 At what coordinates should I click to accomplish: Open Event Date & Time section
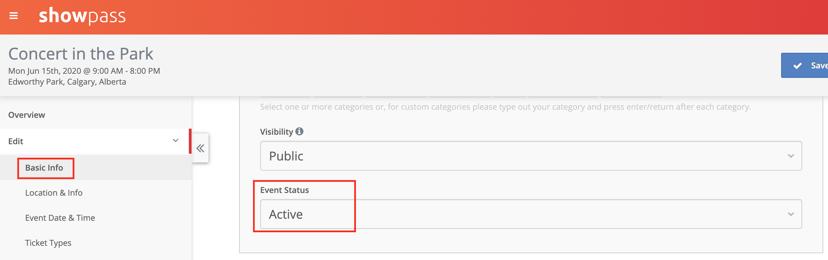[60, 218]
